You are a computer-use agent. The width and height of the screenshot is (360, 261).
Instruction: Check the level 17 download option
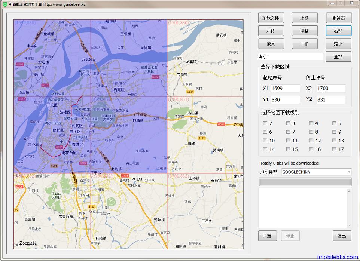click(335, 150)
